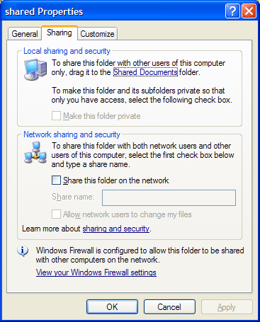Click the network computers icon
Viewport: 260px width, 322px height.
[x=35, y=153]
